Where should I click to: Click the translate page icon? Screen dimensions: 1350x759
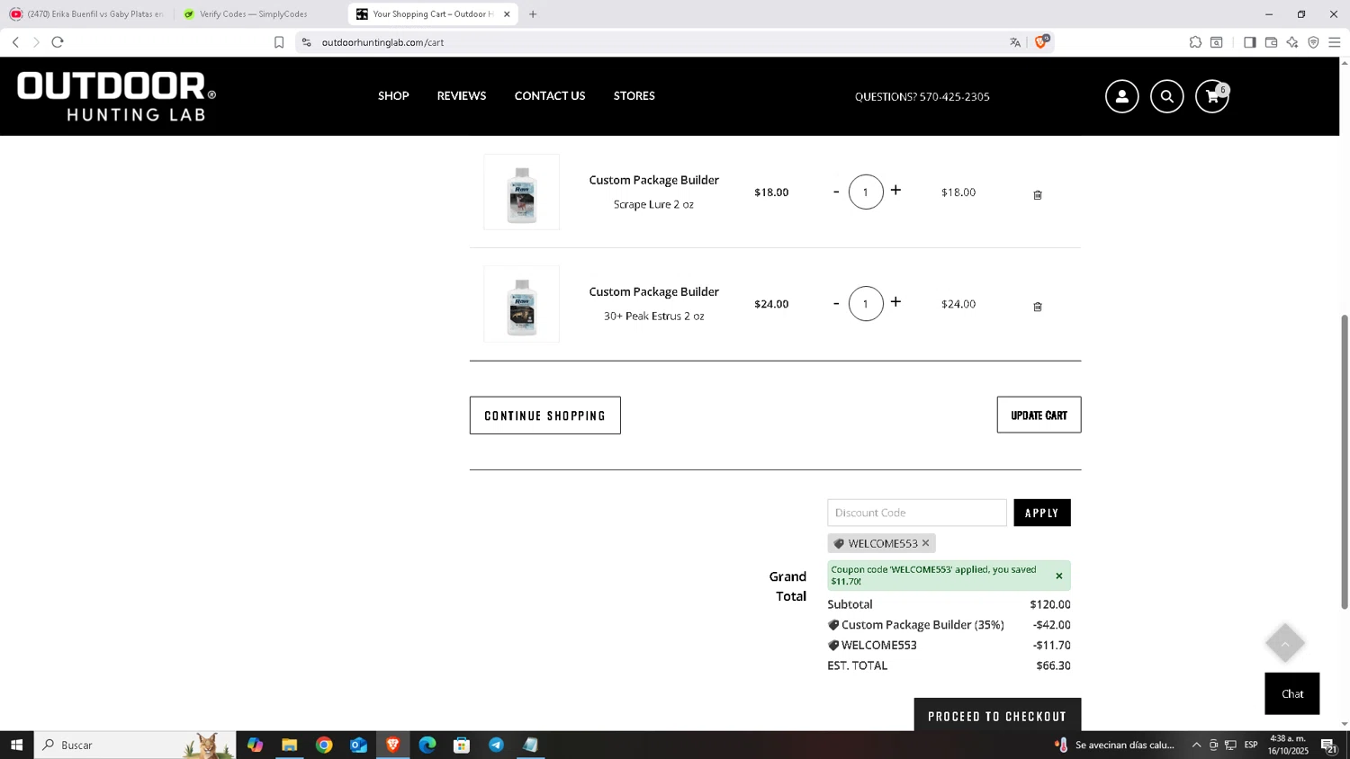click(x=1015, y=42)
